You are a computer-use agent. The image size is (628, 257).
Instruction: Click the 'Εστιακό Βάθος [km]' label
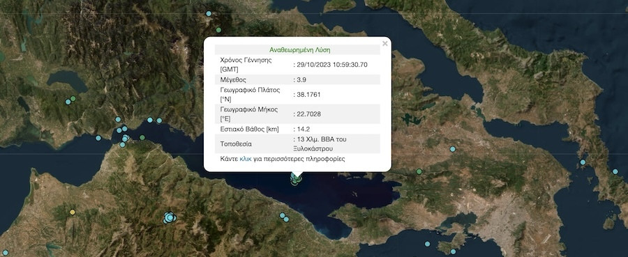pyautogui.click(x=250, y=129)
